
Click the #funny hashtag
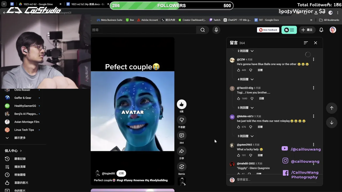pos(128,180)
